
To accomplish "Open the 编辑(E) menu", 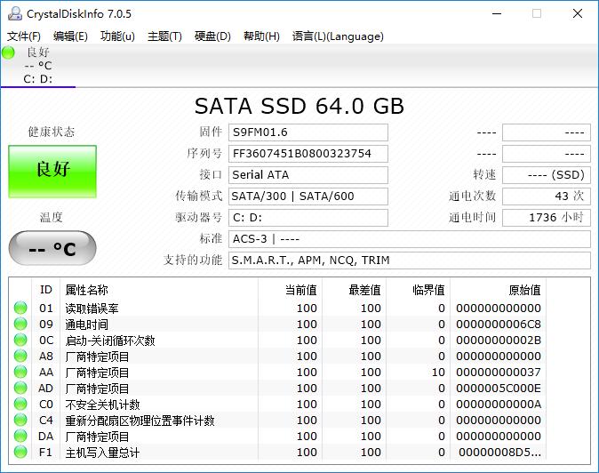I will click(70, 36).
